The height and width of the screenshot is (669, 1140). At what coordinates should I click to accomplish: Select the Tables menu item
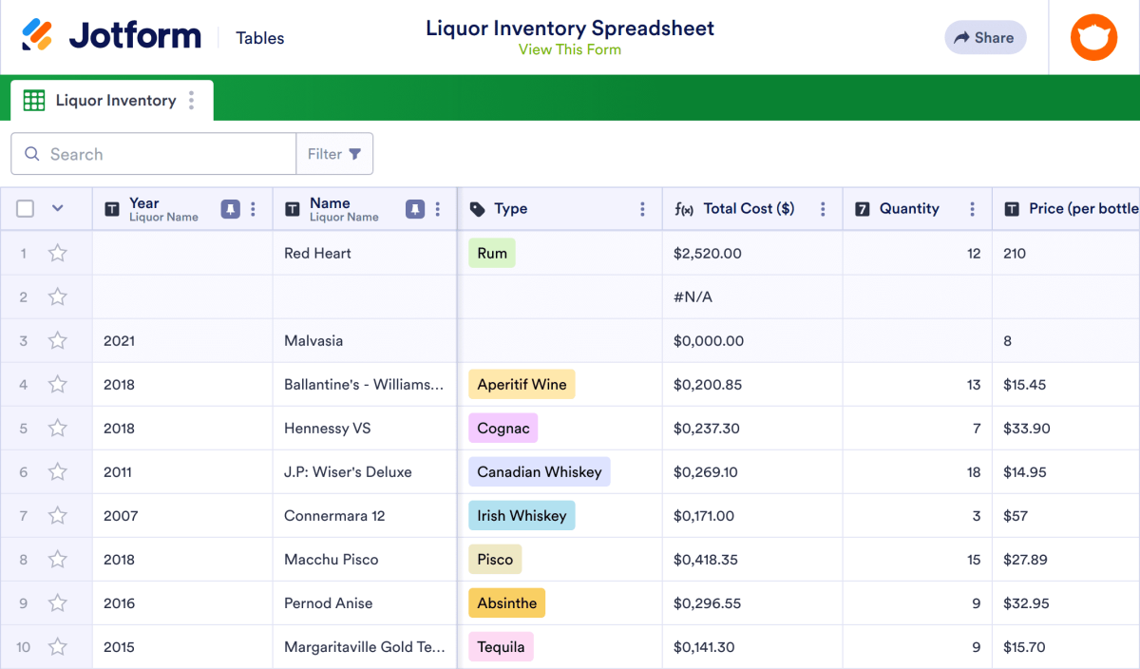click(x=259, y=38)
